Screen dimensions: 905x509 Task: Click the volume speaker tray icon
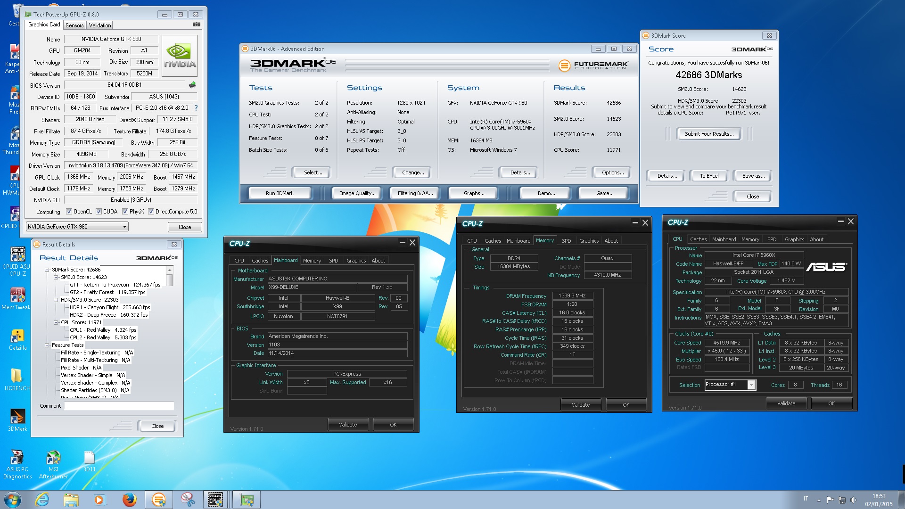coord(853,500)
